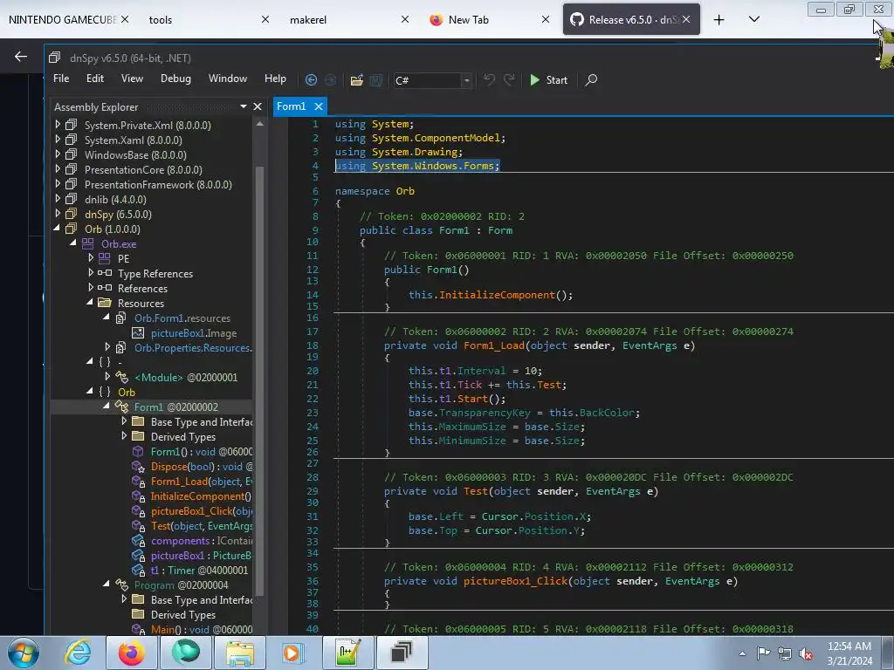Switch to NINTENDO GAMECUBE browser tab
The height and width of the screenshot is (670, 894).
[x=62, y=19]
